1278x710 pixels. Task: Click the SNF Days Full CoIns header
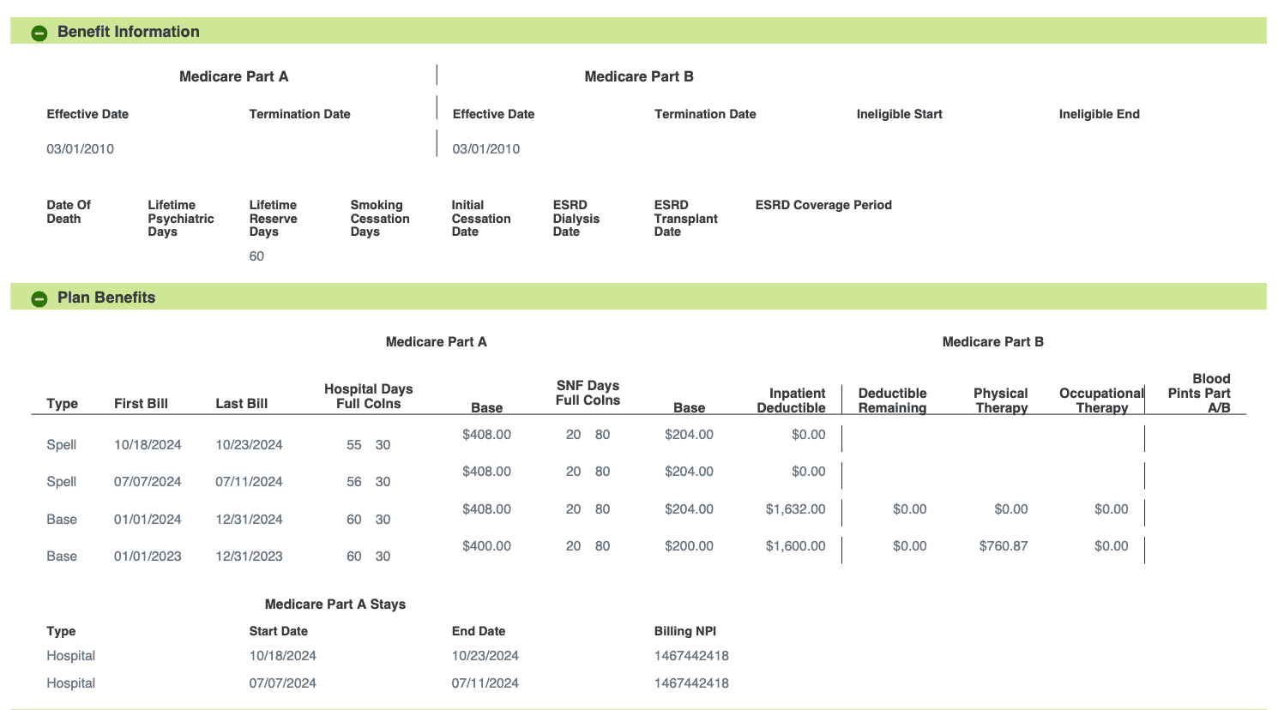[588, 393]
